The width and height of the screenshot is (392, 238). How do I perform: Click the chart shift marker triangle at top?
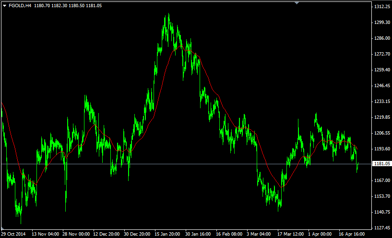tap(297, 3)
